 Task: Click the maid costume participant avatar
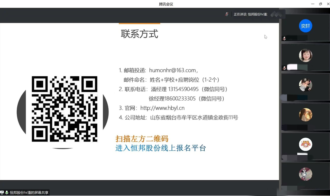(x=306, y=174)
